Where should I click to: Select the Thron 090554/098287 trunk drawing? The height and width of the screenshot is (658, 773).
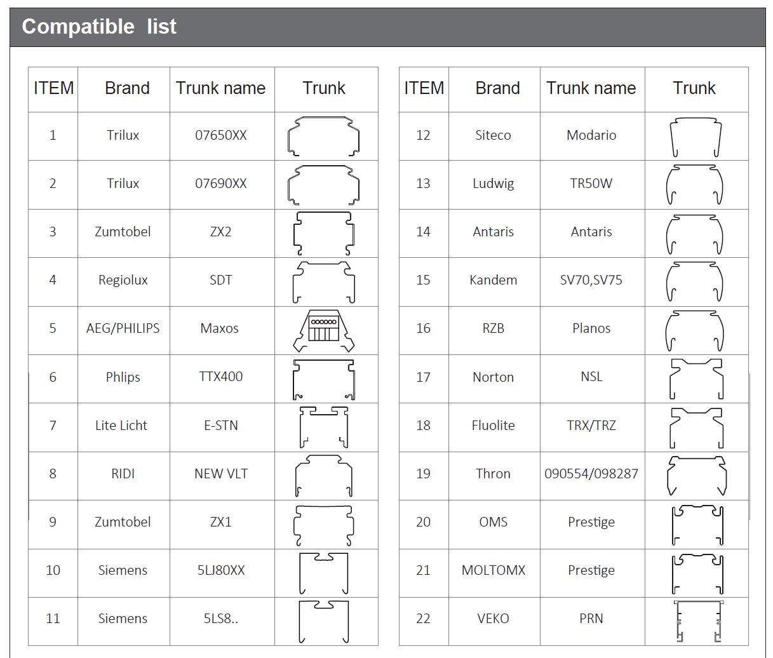point(696,475)
